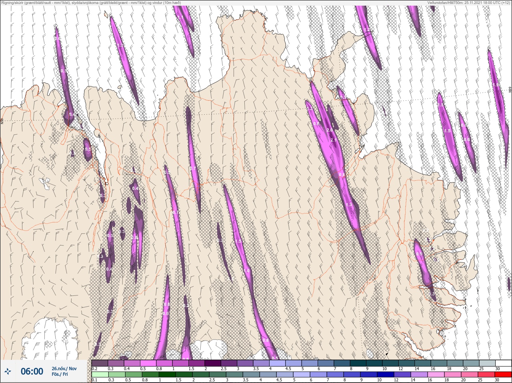Image resolution: width=512 pixels, height=383 pixels.
Task: Pick the dark teal upper-scale swatch at 8
Action: click(x=358, y=363)
